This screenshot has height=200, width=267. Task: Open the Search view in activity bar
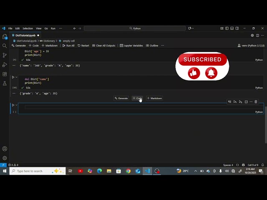(5, 46)
